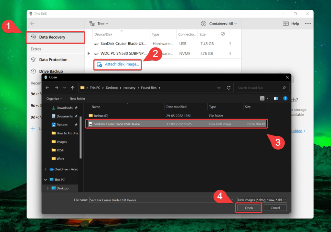The image size is (331, 232).
Task: Open the Disk images file type dropdown
Action: point(261,200)
